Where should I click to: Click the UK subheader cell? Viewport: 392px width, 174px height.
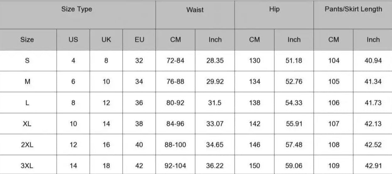pyautogui.click(x=106, y=40)
